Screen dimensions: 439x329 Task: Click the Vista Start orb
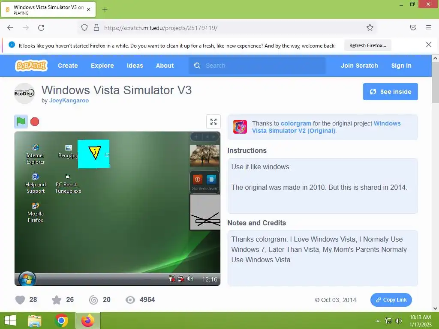(27, 279)
